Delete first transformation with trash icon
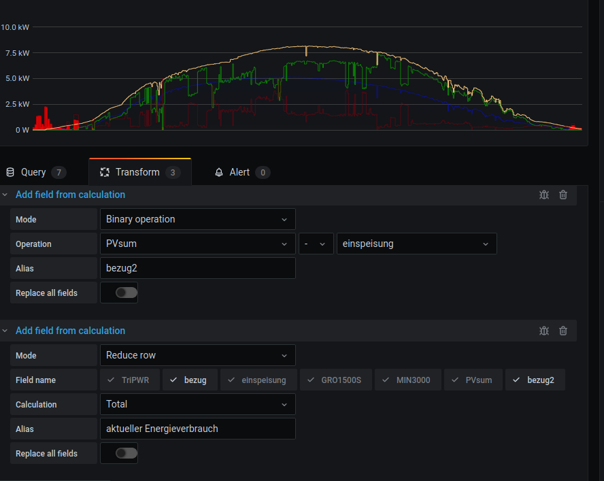The image size is (604, 481). pyautogui.click(x=563, y=195)
